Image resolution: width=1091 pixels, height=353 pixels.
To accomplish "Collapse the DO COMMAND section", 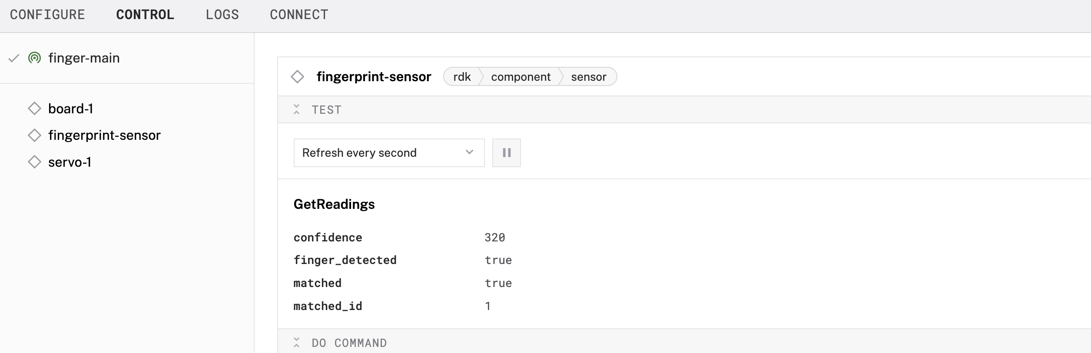I will (296, 343).
